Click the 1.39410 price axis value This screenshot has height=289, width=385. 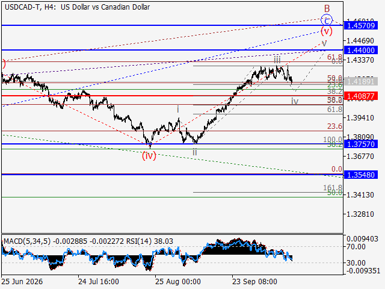click(360, 118)
